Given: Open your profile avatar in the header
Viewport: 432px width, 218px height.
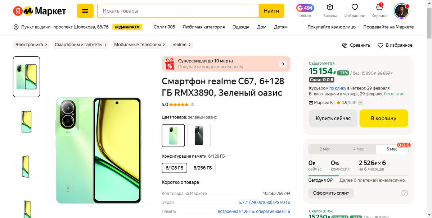Looking at the screenshot, I should tap(401, 11).
